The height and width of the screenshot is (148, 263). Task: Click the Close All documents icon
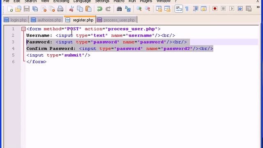pyautogui.click(x=52, y=9)
